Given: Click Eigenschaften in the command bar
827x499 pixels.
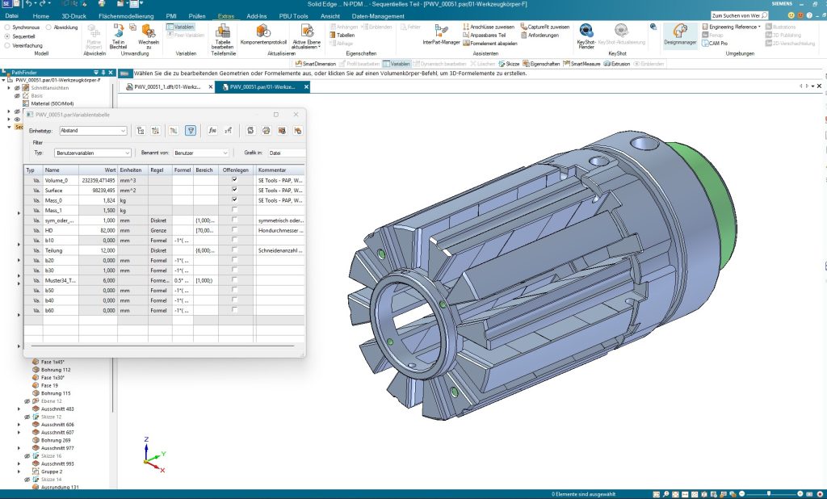Looking at the screenshot, I should click(541, 64).
